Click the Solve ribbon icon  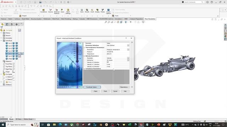click(x=82, y=11)
